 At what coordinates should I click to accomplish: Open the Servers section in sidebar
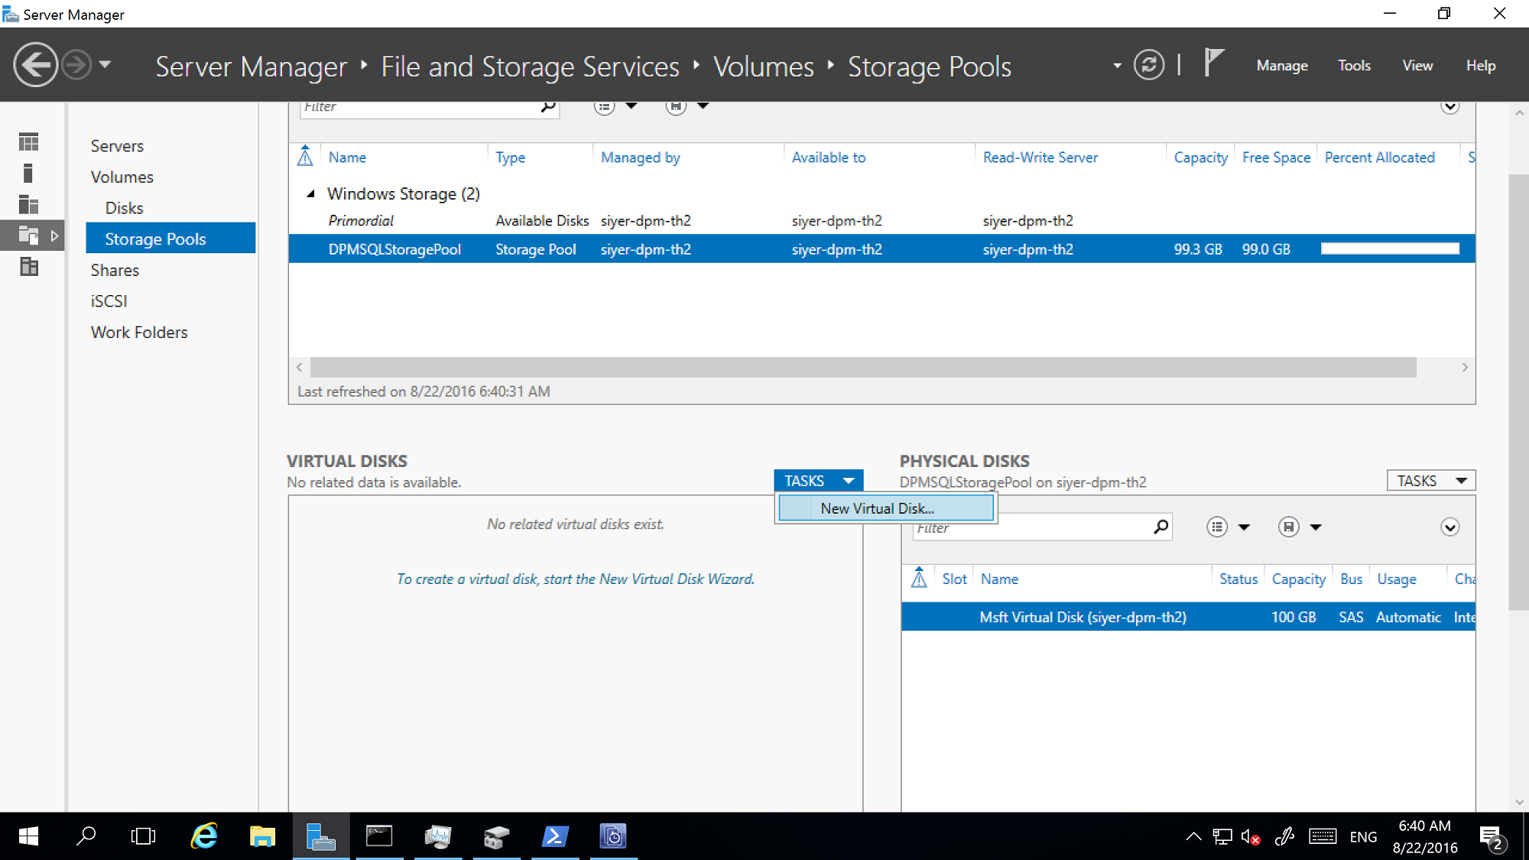click(x=116, y=146)
